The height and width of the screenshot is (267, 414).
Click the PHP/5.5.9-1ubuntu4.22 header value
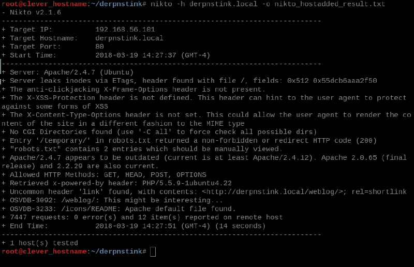[x=185, y=183]
